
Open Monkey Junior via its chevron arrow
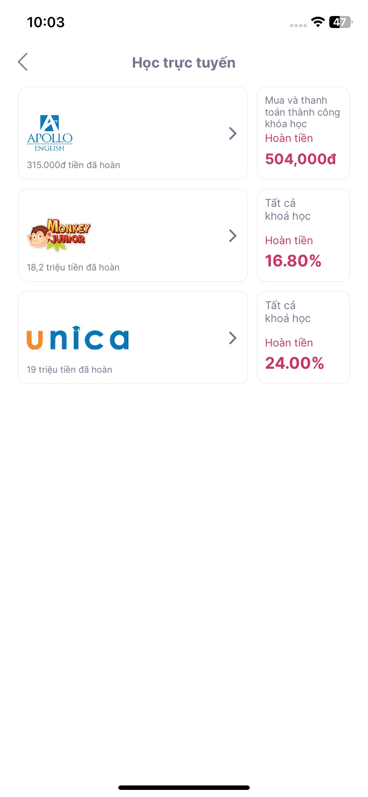[232, 236]
